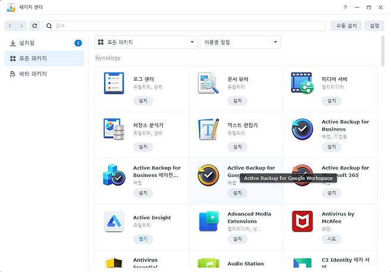The width and height of the screenshot is (391, 272).
Task: Install Log Center with its 설치 button
Action: [x=143, y=101]
